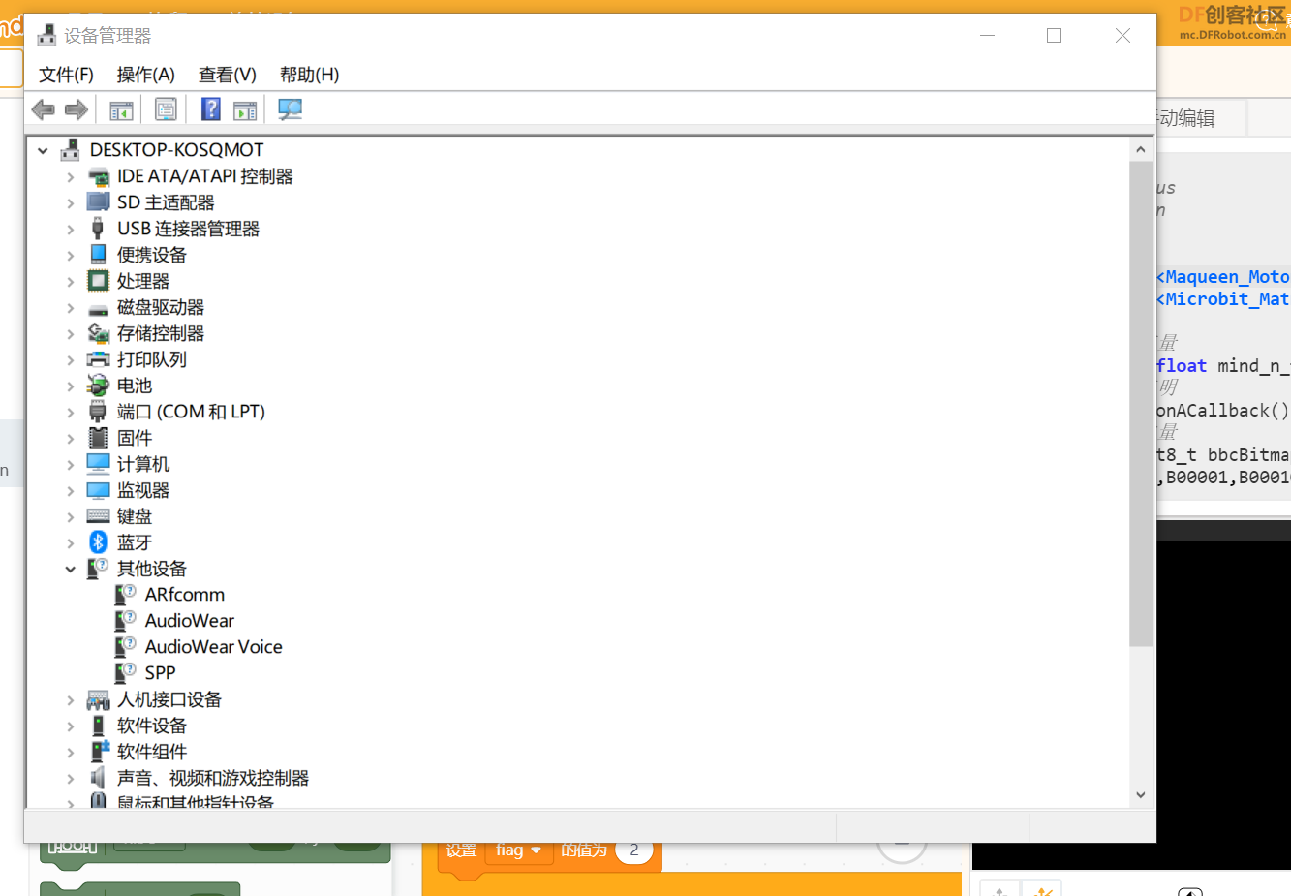Expand the 磁盘驱动器 category
The image size is (1291, 896).
70,307
